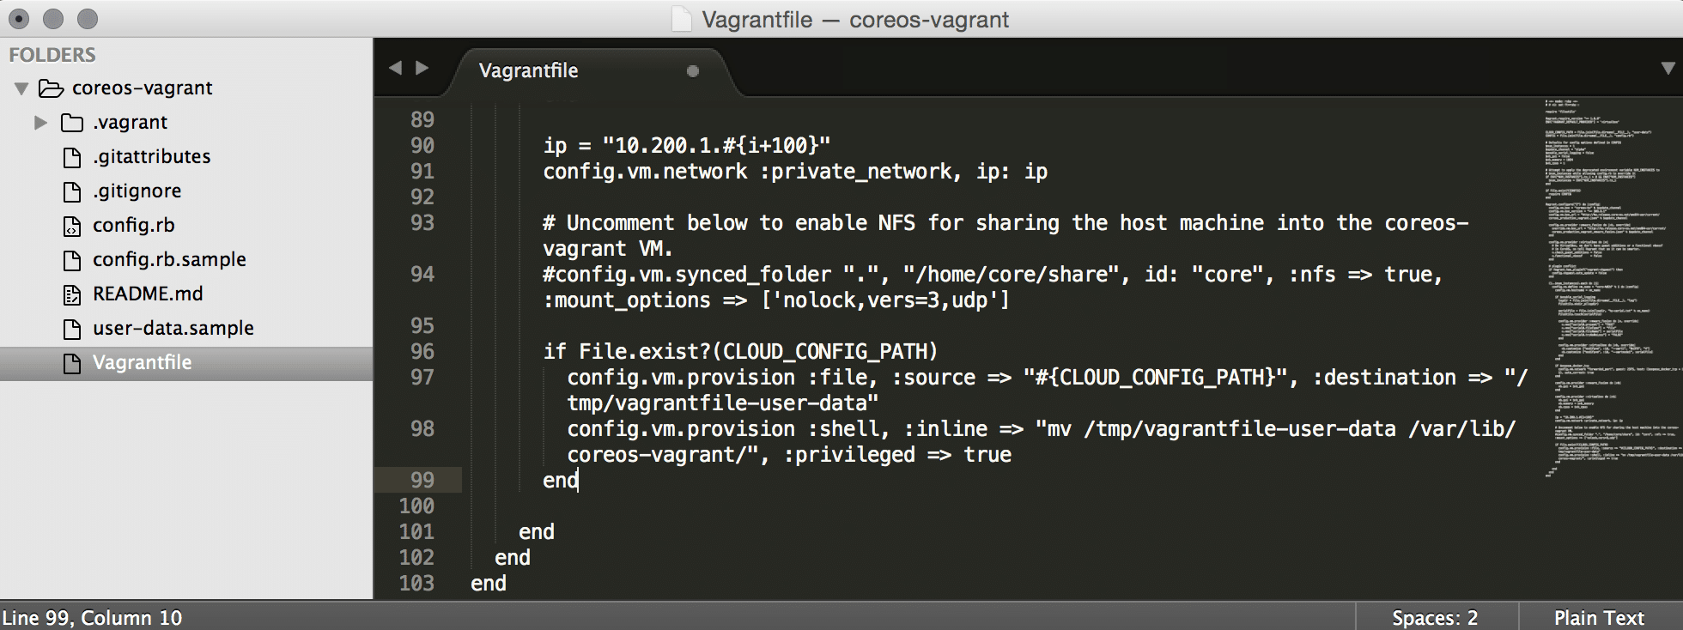Open the tab list dropdown arrow

(x=1668, y=68)
